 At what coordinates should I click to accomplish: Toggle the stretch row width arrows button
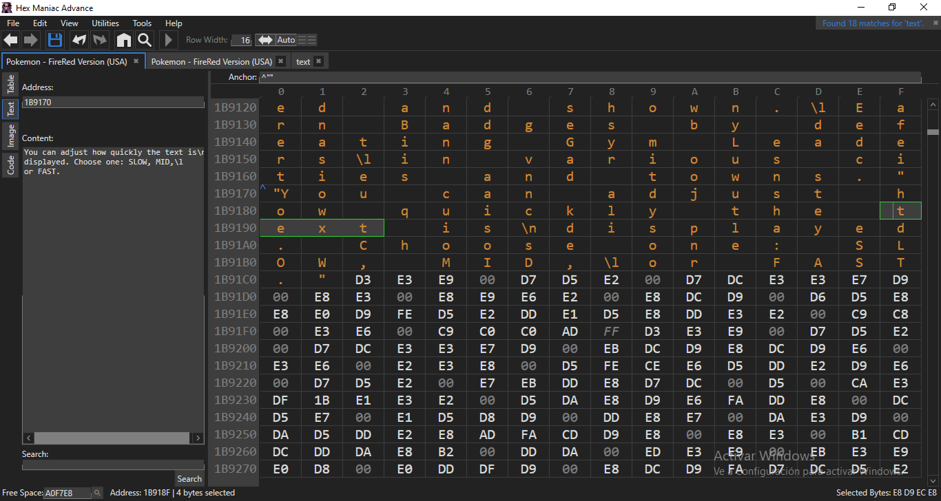coord(265,40)
